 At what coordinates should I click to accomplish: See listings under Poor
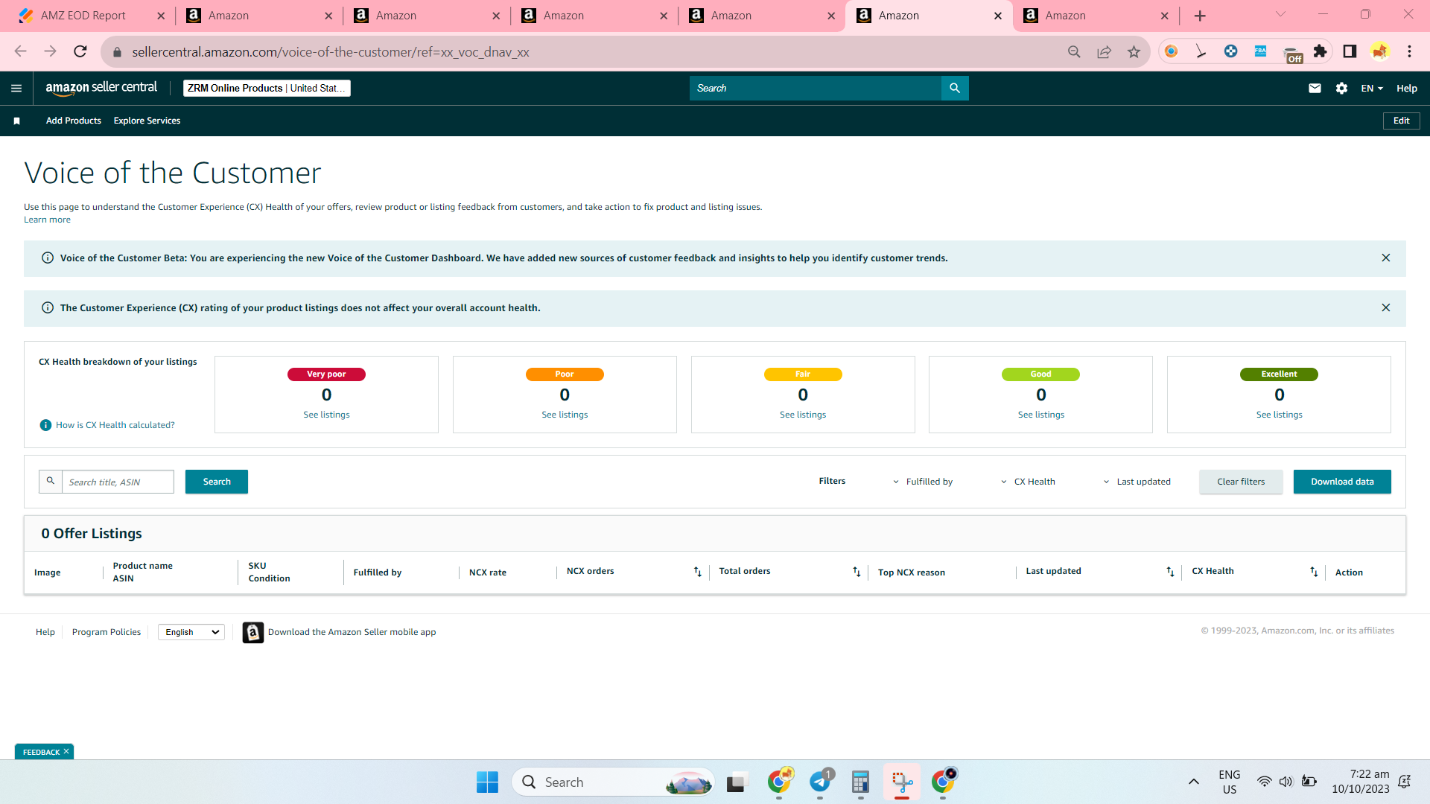coord(565,415)
